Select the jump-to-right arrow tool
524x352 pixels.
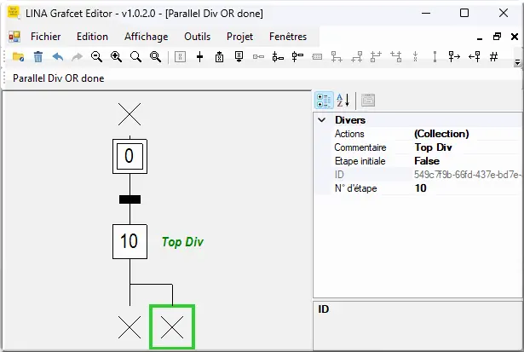point(454,57)
